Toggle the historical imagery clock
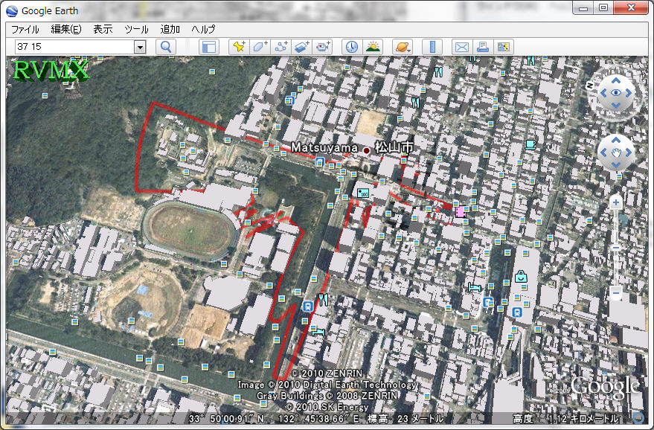Viewport: 654px width, 430px height. [x=351, y=47]
